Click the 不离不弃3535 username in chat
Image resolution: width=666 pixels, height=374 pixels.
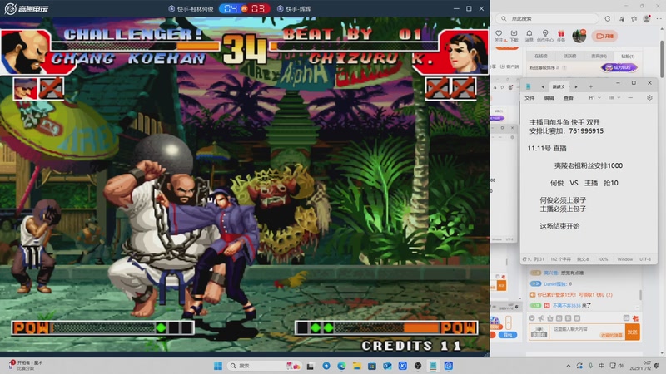[567, 305]
